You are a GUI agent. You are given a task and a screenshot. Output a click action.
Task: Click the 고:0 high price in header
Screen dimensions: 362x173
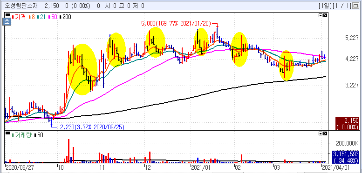tap(125, 6)
